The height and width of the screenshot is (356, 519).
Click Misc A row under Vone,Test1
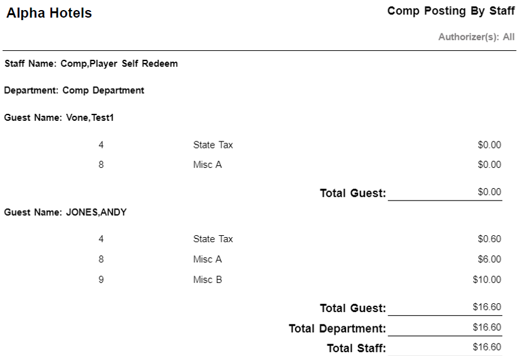click(x=299, y=165)
